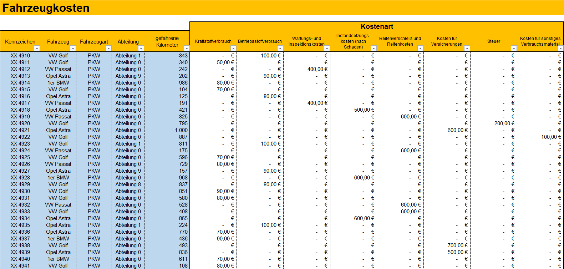Select Abteilung 9 in row XX 4927
The height and width of the screenshot is (269, 564).
click(x=128, y=171)
